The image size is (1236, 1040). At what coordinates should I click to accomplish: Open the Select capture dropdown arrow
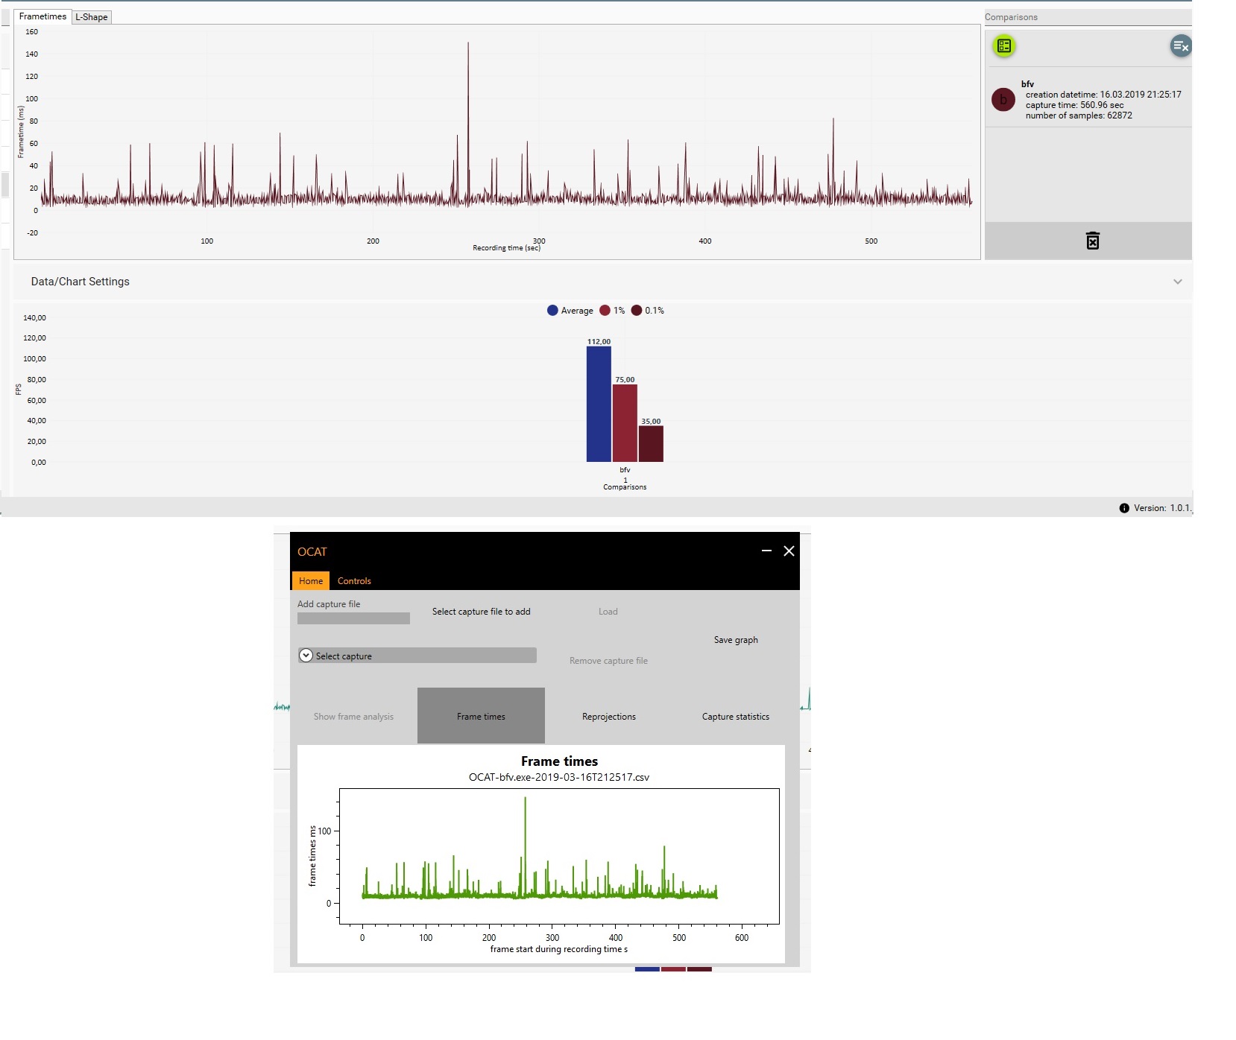point(306,656)
